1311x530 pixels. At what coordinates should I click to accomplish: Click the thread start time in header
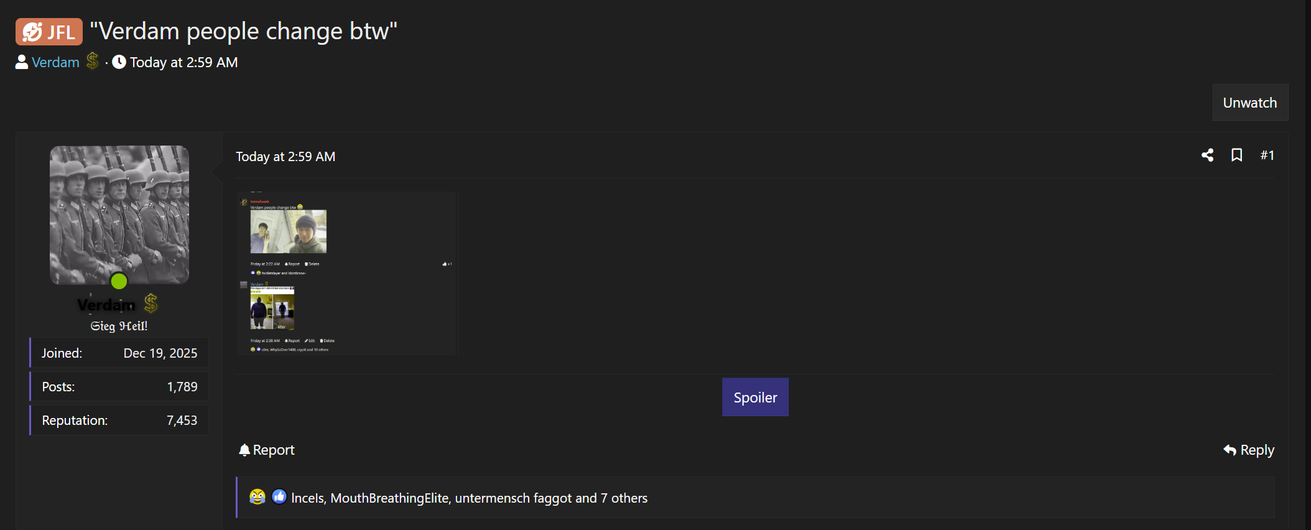183,62
